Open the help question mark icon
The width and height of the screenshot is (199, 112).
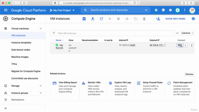[170, 10]
